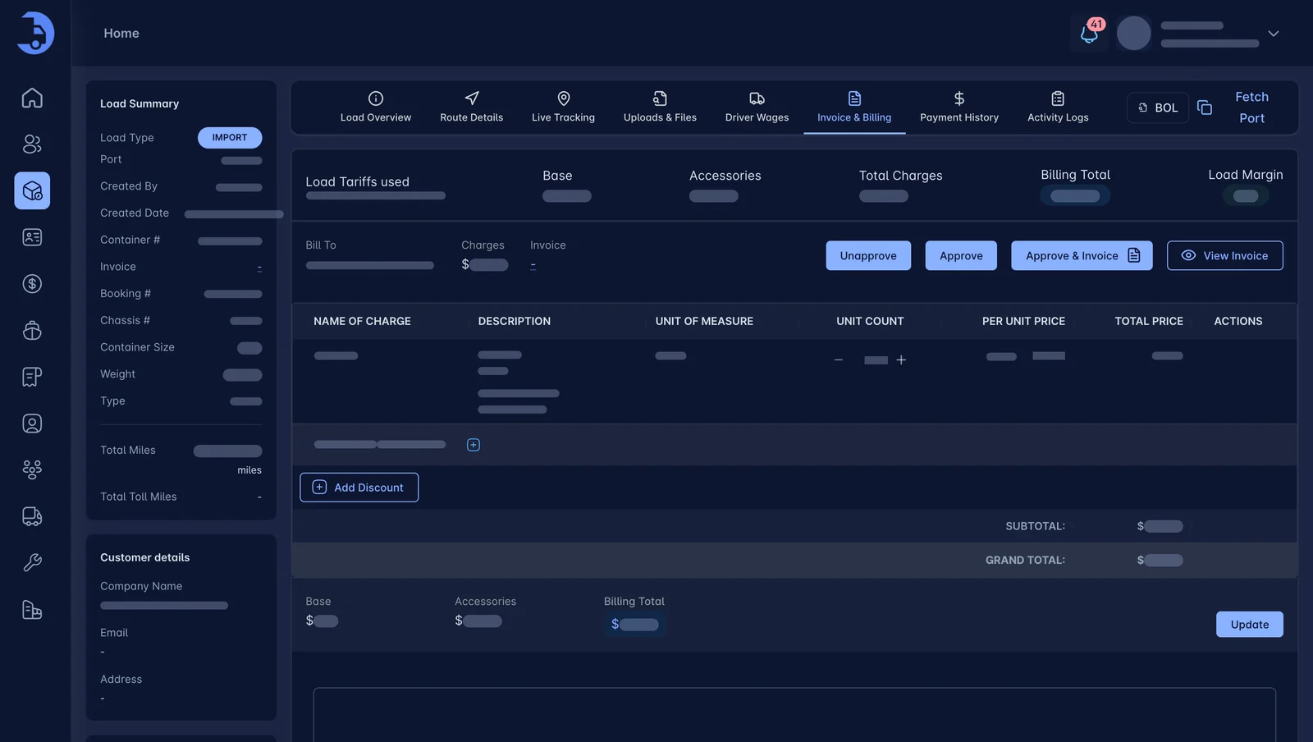Viewport: 1313px width, 742px height.
Task: Click the user avatar in the header
Action: (1134, 34)
